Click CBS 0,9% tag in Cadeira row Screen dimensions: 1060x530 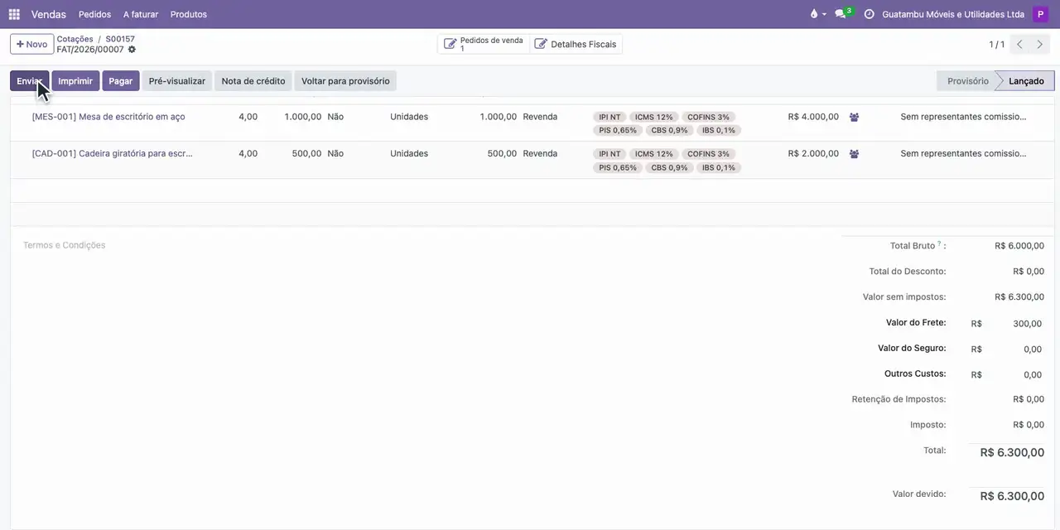[x=669, y=167]
